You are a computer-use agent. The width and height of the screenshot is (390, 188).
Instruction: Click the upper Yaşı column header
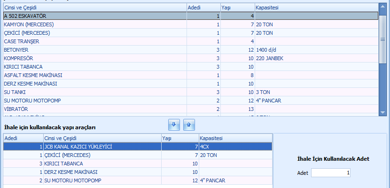click(x=237, y=8)
